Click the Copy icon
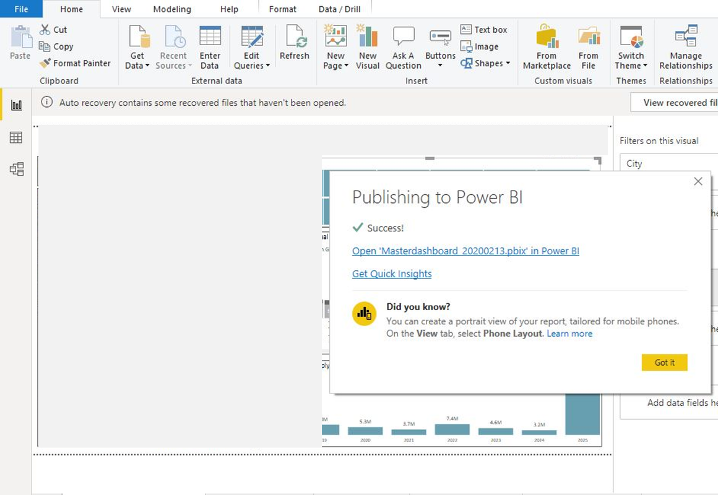The width and height of the screenshot is (718, 495). pyautogui.click(x=45, y=46)
